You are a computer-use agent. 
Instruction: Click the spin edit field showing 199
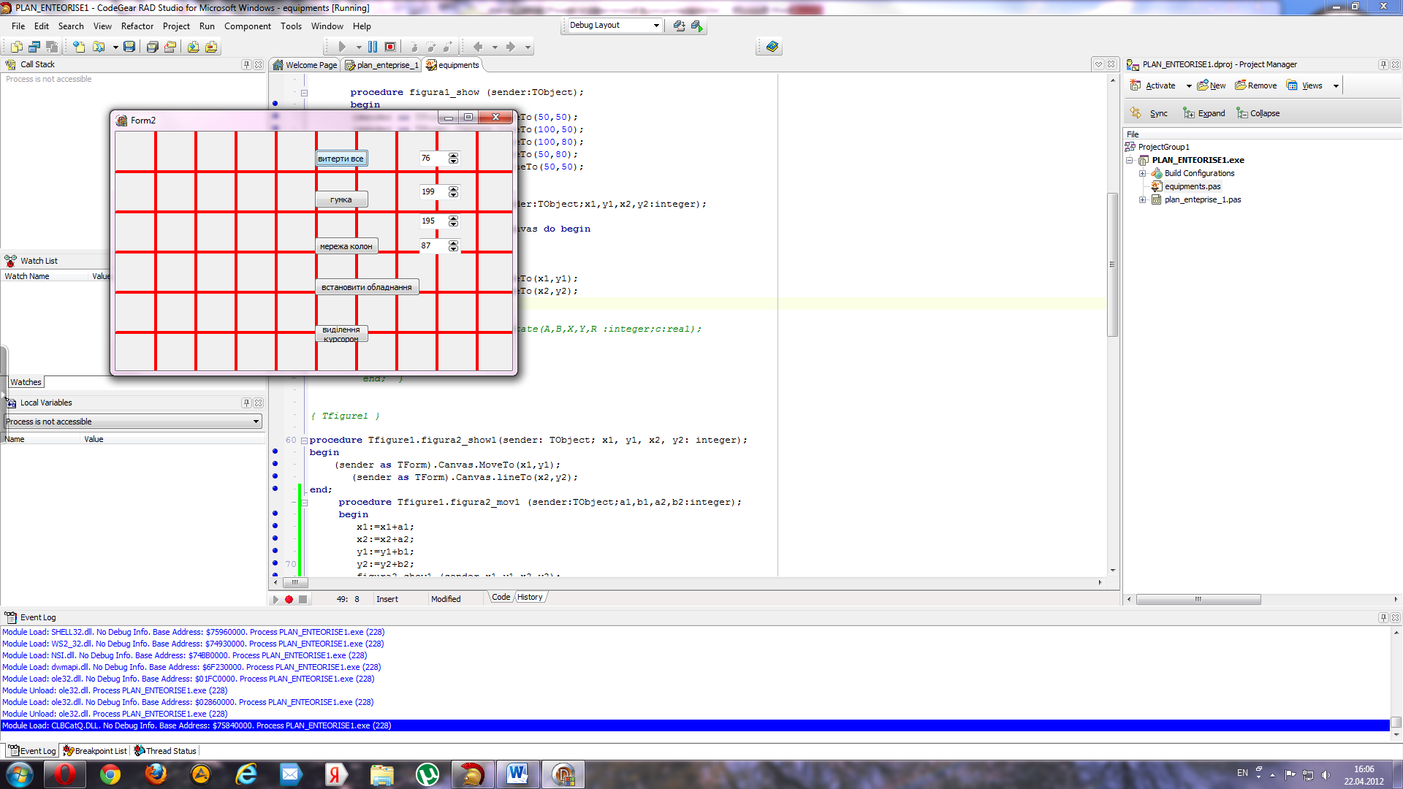point(433,191)
